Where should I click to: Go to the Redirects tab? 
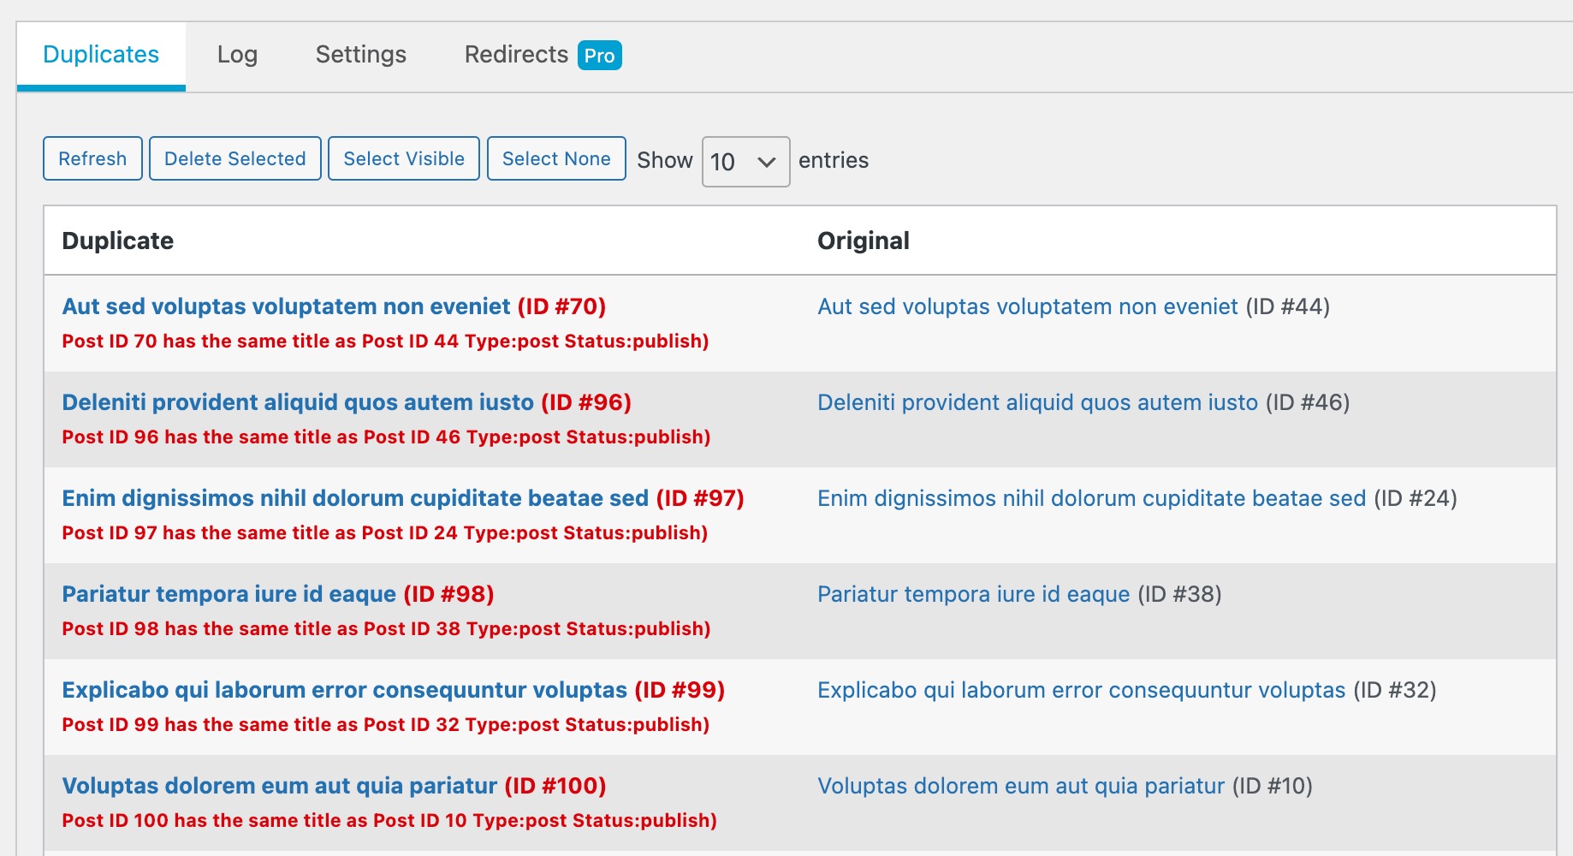point(516,55)
